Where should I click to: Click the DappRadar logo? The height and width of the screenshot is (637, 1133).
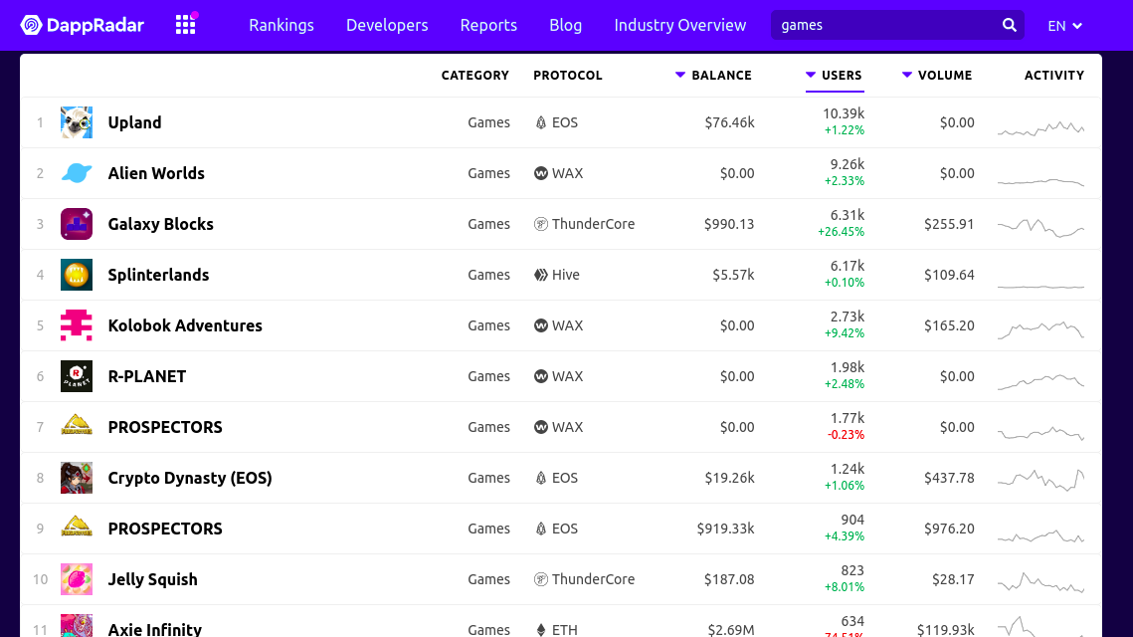[x=83, y=25]
